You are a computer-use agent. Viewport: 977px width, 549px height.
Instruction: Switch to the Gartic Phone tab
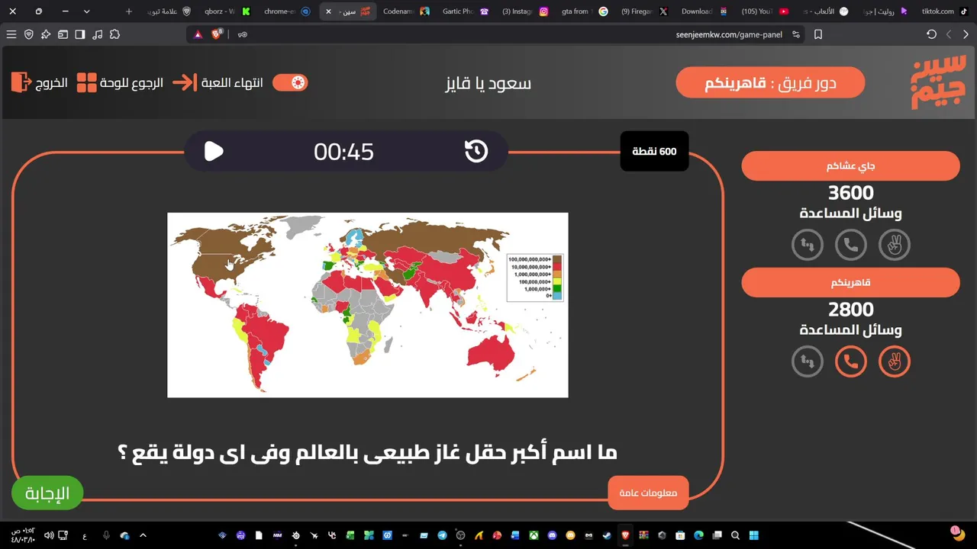[x=464, y=11]
